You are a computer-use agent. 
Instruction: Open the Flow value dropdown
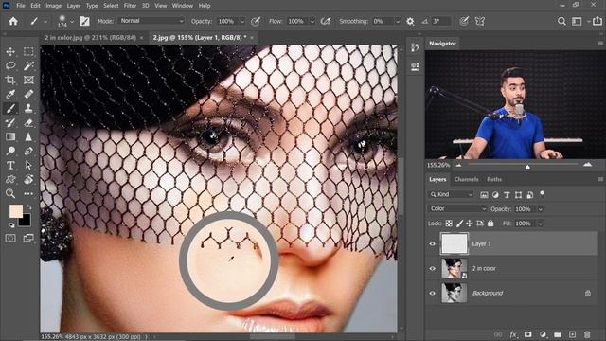(312, 21)
